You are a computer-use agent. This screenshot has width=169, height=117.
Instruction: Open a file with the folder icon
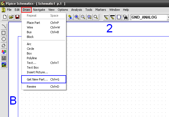click(11, 17)
